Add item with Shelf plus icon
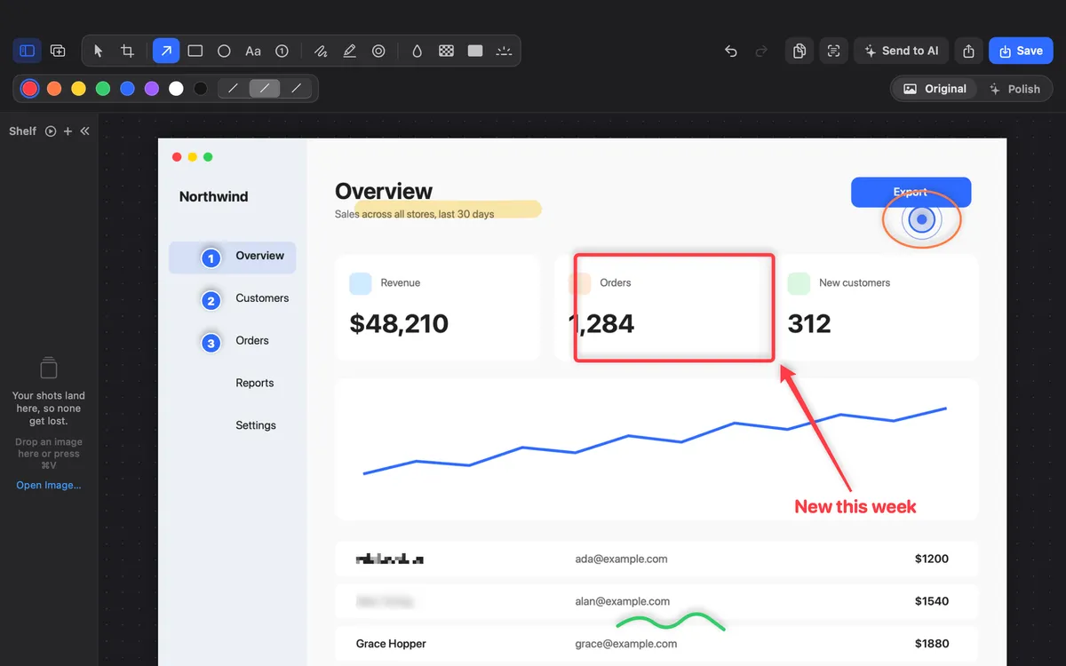1066x666 pixels. tap(68, 131)
